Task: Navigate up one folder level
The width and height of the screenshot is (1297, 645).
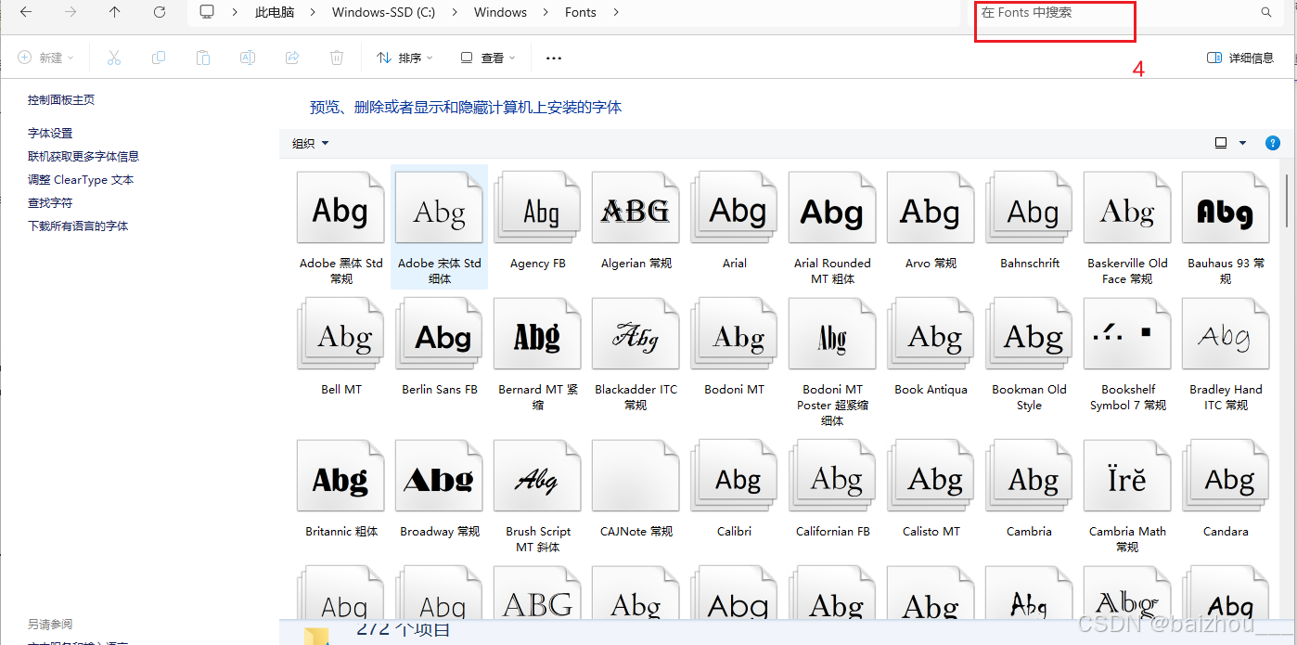Action: pyautogui.click(x=115, y=12)
